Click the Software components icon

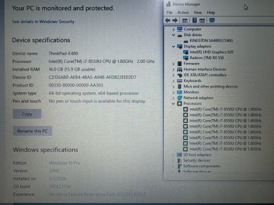180,166
